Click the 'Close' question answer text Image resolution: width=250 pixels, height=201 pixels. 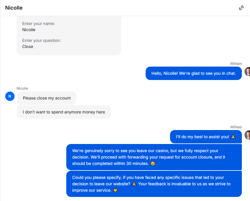pos(28,47)
